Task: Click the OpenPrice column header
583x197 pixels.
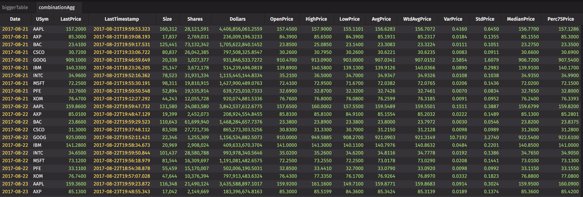Action: tap(282, 19)
